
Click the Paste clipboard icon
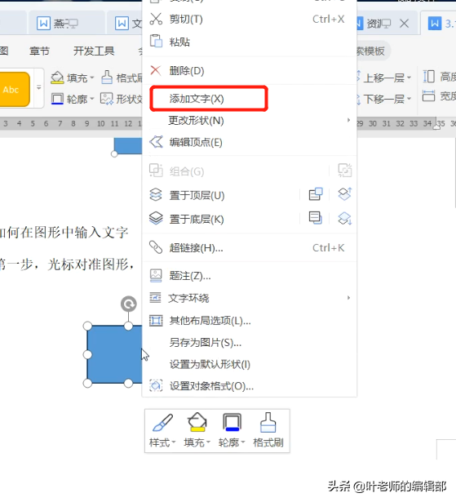[156, 42]
